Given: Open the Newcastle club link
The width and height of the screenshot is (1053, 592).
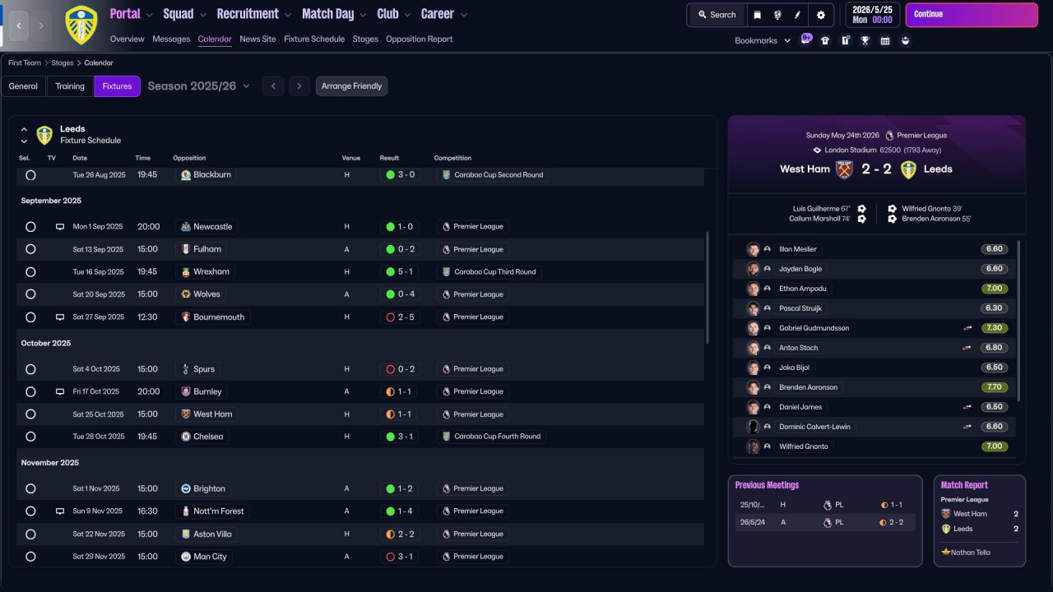Looking at the screenshot, I should [x=206, y=226].
